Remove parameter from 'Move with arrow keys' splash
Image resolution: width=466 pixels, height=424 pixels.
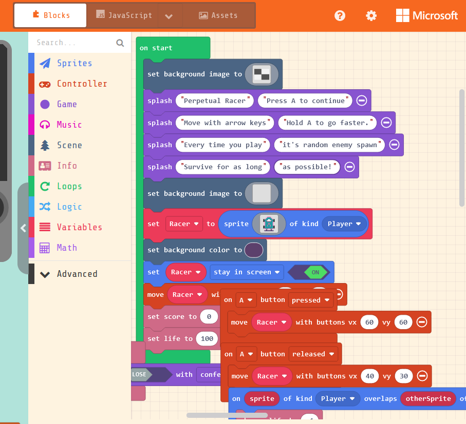(386, 123)
